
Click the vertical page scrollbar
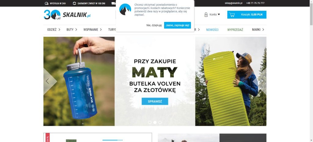pyautogui.click(x=311, y=71)
